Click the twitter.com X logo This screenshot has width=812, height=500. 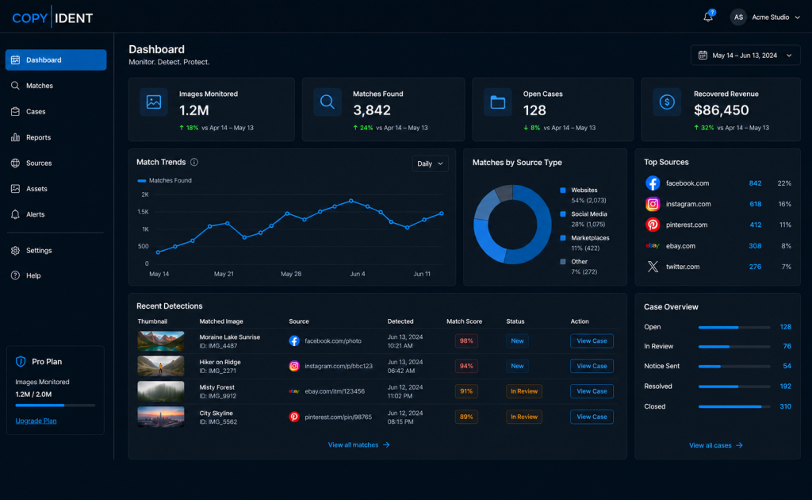[x=653, y=267]
